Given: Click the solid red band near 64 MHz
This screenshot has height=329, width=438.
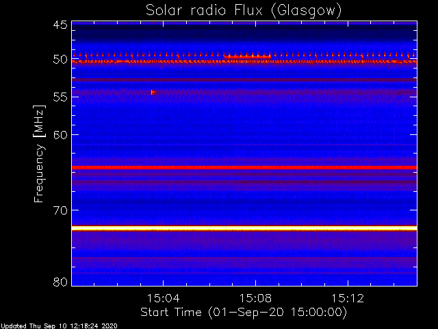Looking at the screenshot, I should coord(244,167).
